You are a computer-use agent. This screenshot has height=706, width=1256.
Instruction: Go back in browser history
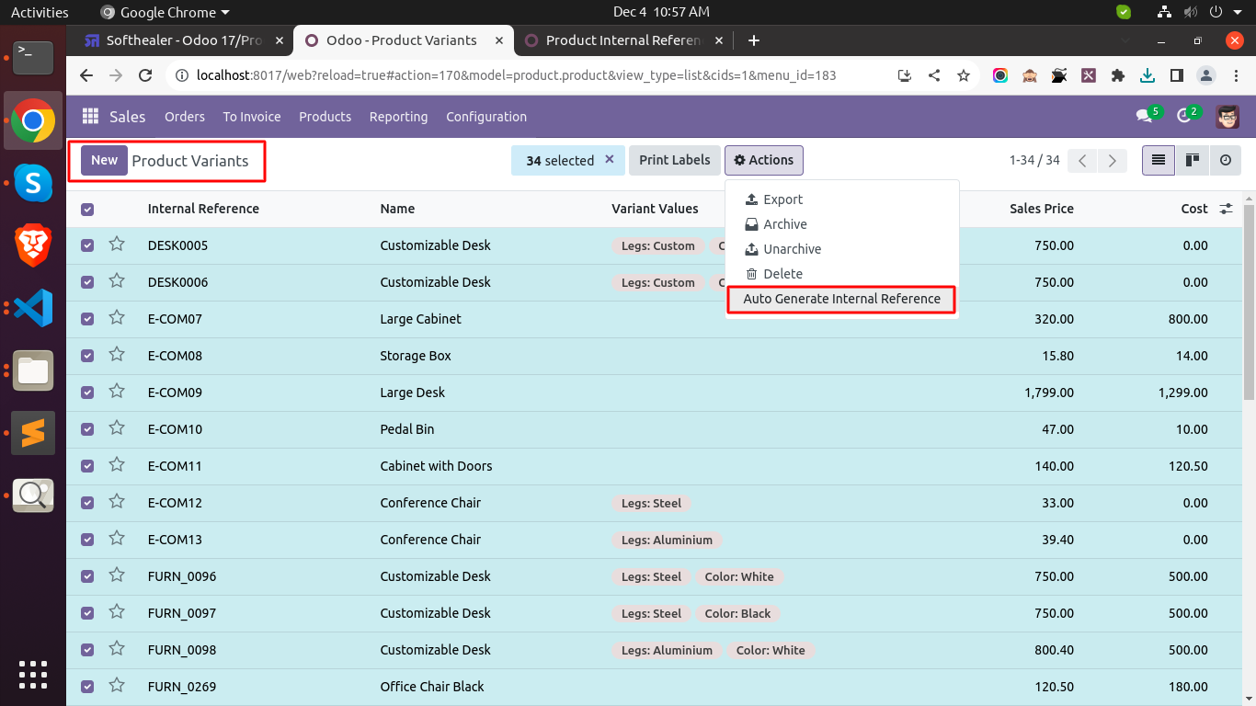pos(86,75)
